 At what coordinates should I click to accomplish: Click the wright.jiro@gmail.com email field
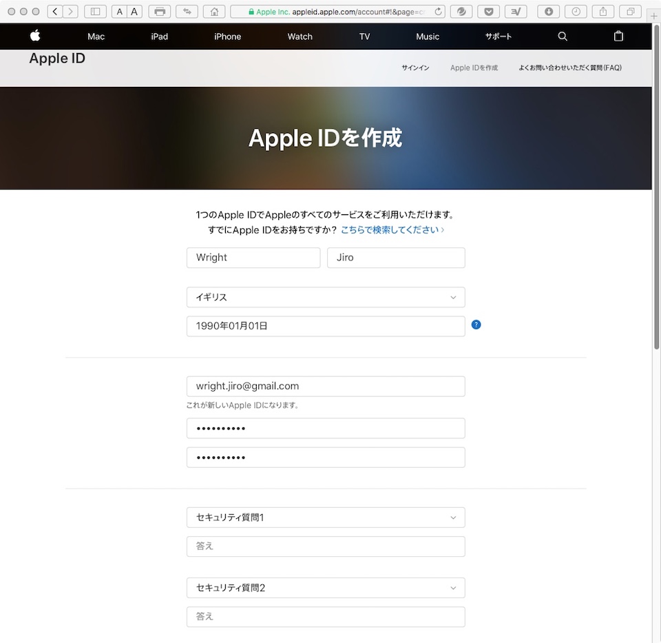(x=326, y=386)
